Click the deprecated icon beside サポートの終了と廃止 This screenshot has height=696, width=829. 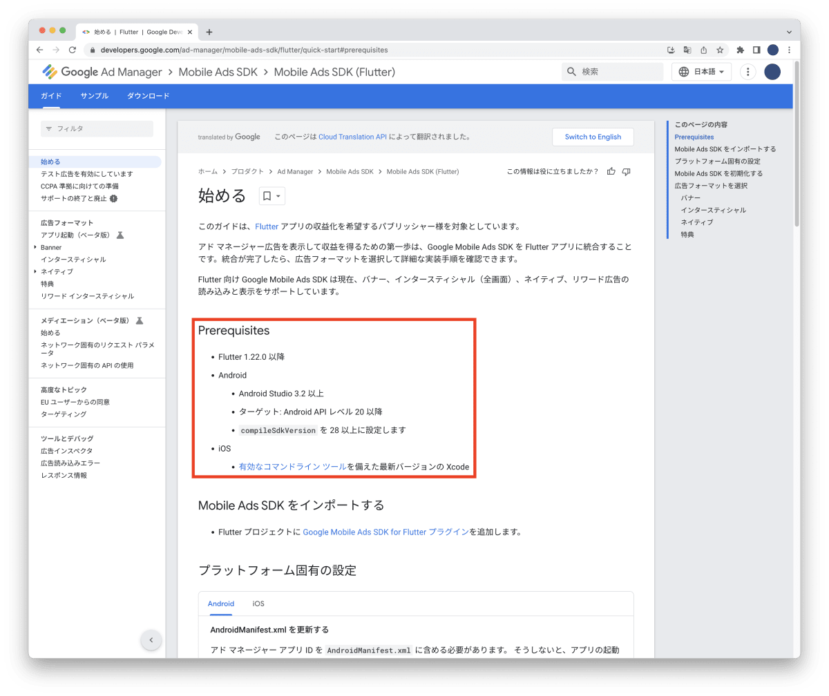[x=113, y=198]
